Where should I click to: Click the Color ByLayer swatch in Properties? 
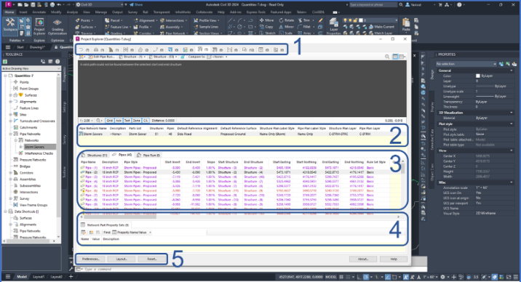pos(478,76)
